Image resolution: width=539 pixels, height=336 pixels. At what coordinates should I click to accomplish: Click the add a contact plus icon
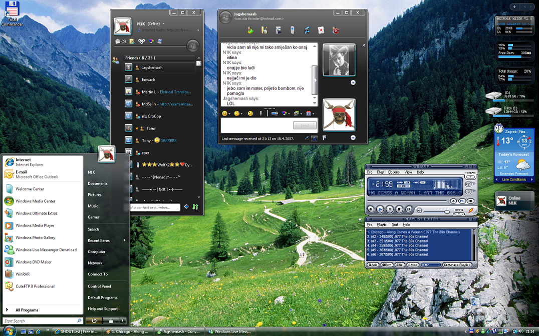click(x=186, y=206)
